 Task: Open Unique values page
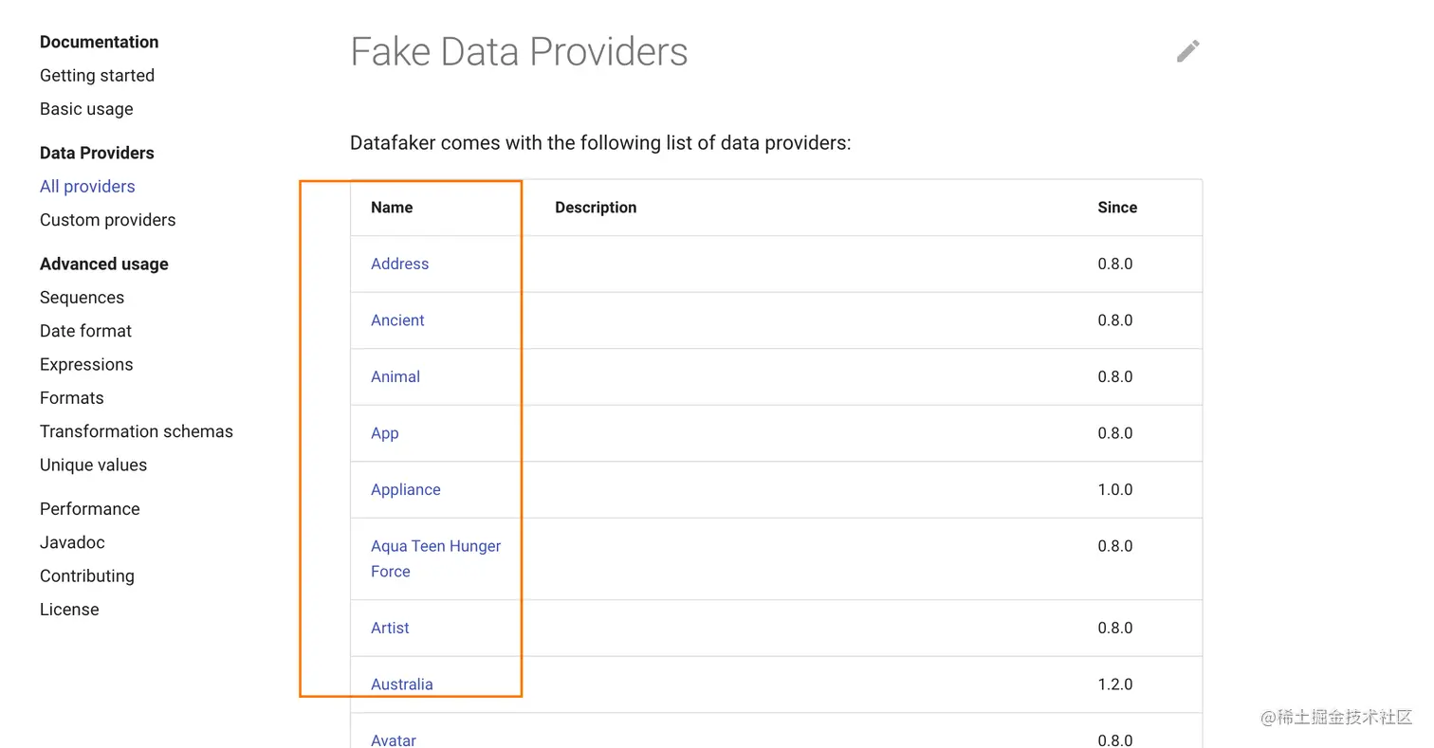[x=93, y=465]
